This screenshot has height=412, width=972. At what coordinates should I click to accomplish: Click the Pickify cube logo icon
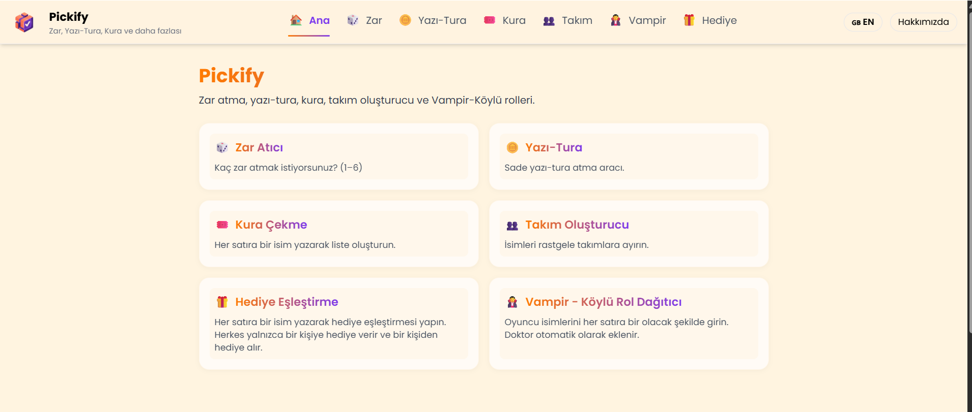point(24,22)
